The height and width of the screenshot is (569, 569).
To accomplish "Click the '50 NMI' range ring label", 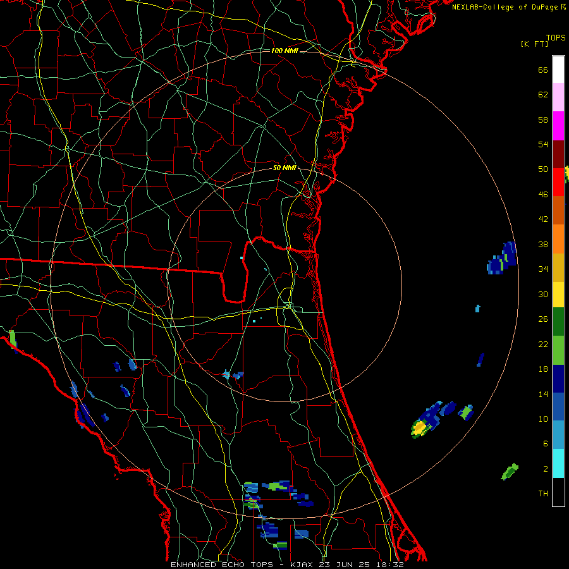I will tap(284, 168).
